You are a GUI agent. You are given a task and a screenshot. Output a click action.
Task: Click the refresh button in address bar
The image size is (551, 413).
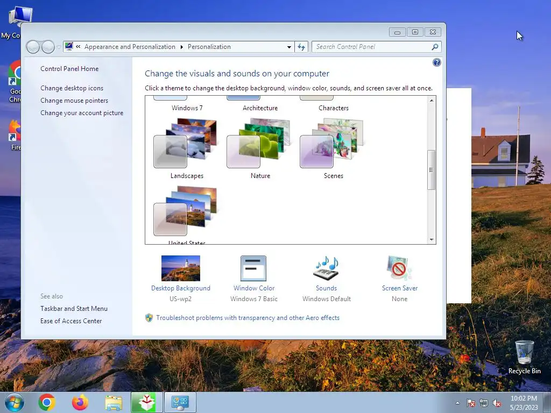[301, 47]
